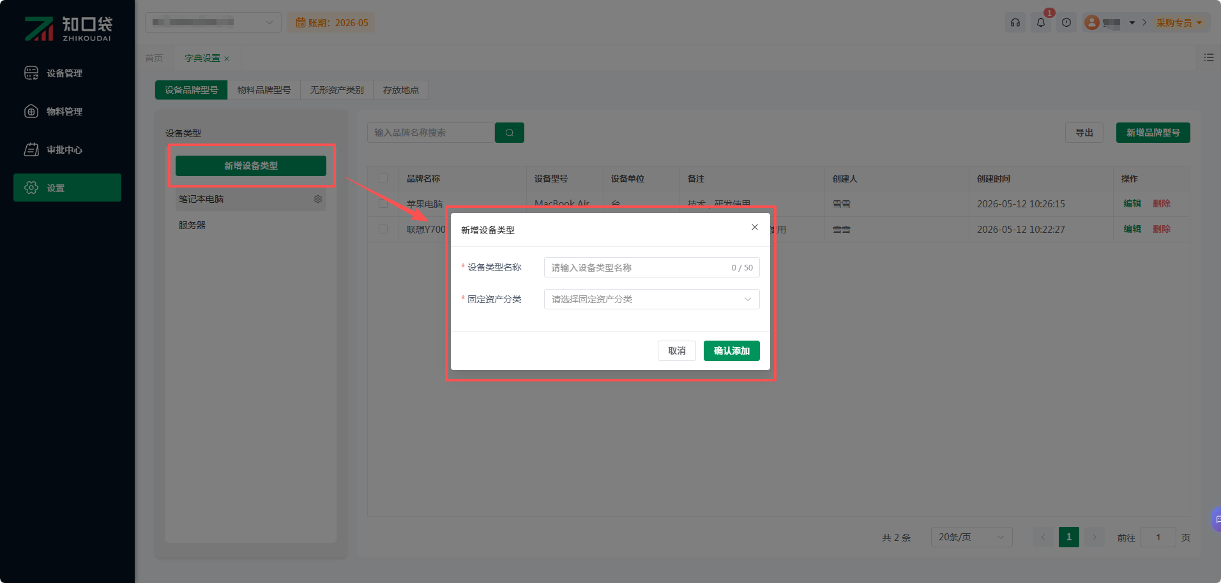Toggle checkbox for the 联想Y700 row
Screen dimensions: 1221x583
tap(383, 229)
